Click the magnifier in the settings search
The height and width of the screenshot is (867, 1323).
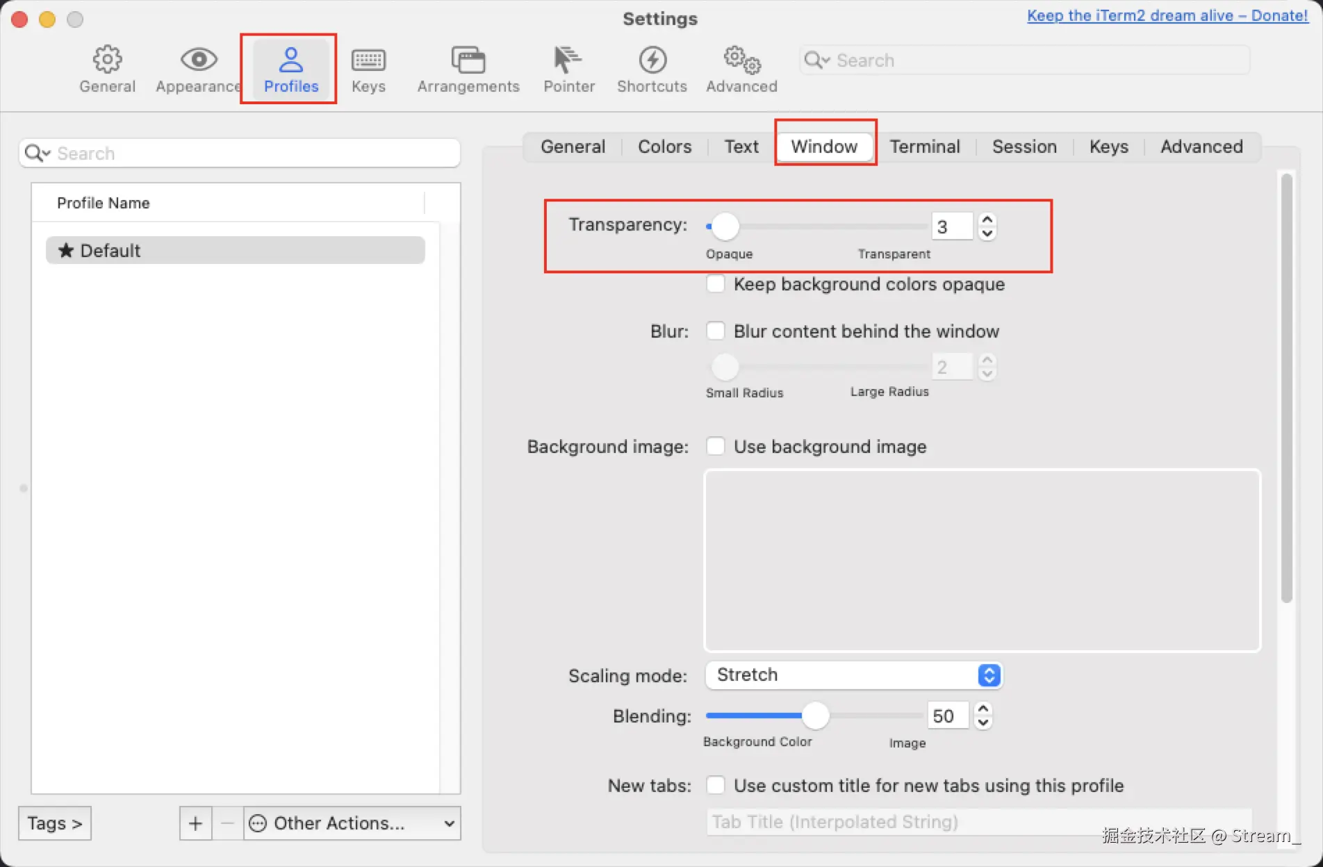point(816,60)
